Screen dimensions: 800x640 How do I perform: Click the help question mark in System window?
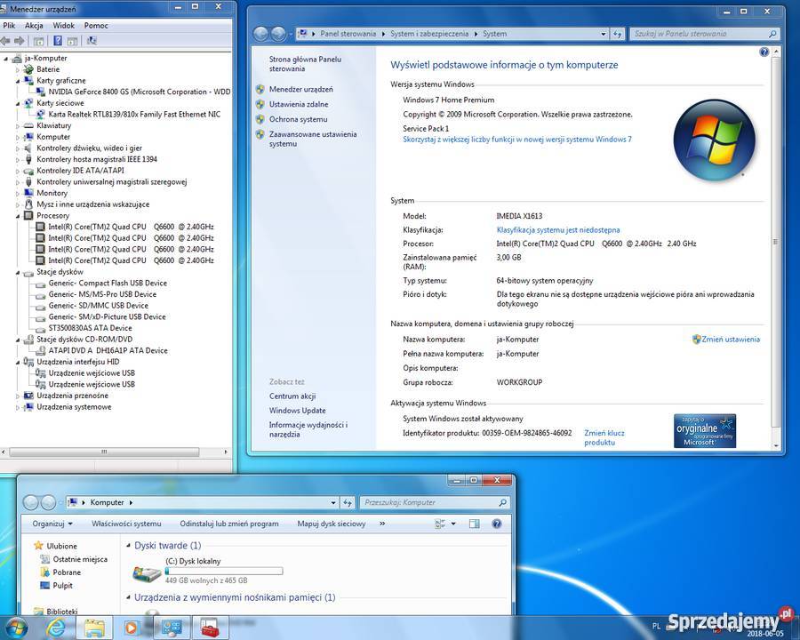[x=764, y=52]
